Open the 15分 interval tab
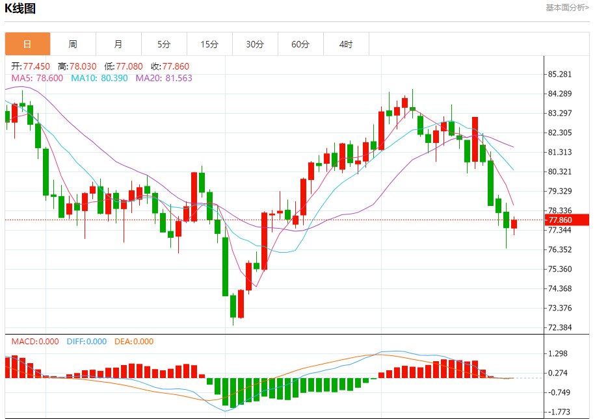This screenshot has width=595, height=419. [209, 44]
